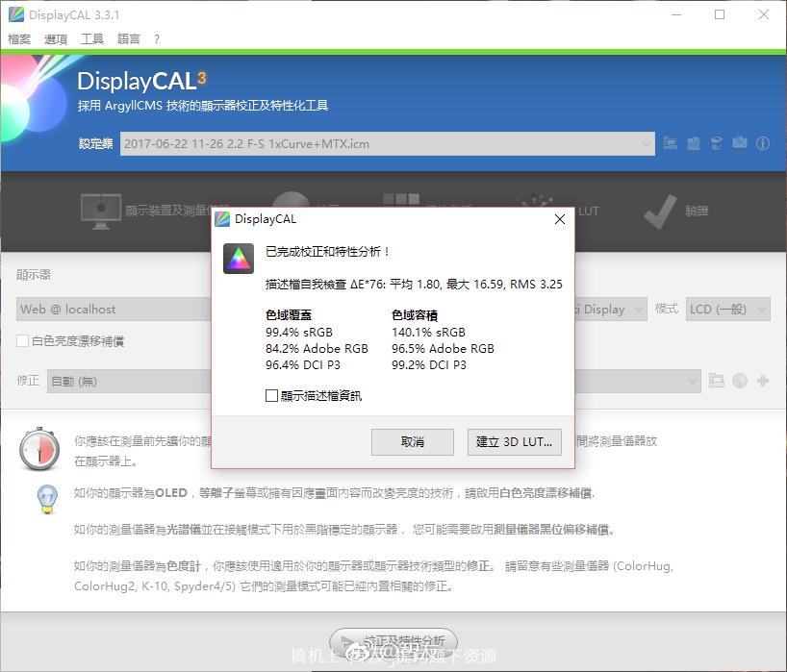The image size is (787, 672).
Task: Import correction with the plus icon
Action: (x=760, y=381)
